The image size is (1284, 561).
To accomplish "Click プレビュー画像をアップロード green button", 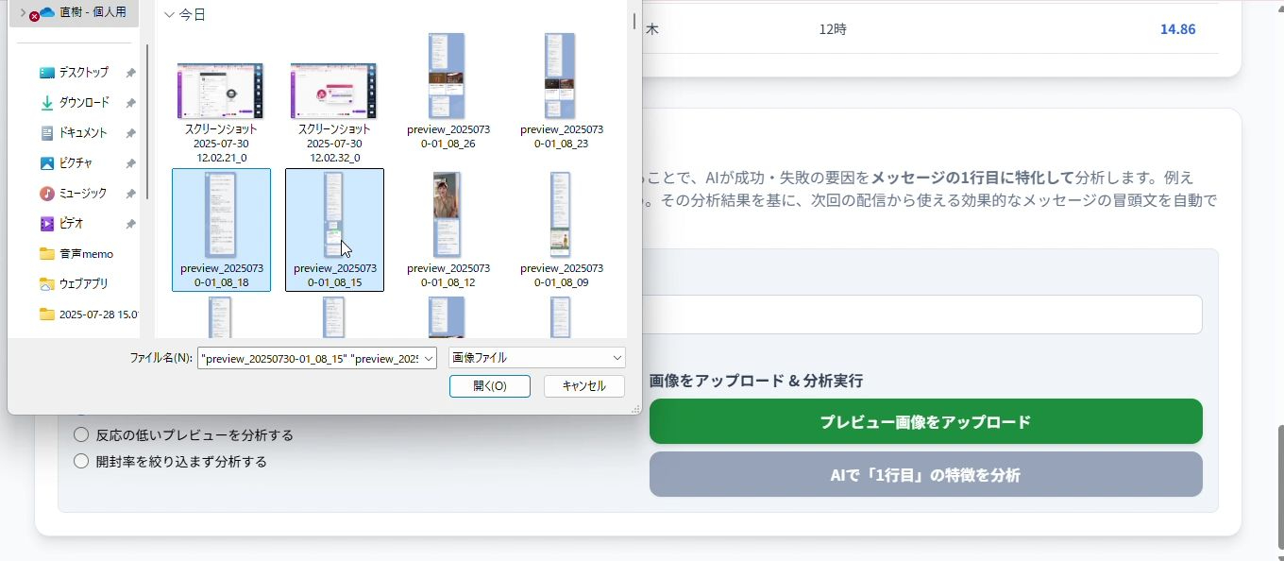I will [925, 421].
